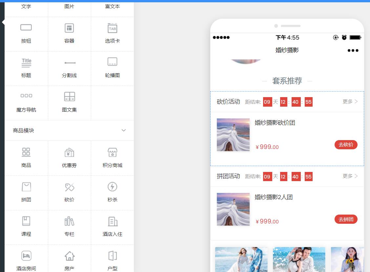This screenshot has width=370, height=272.
Task: Click the 婚纱摄影 page title
Action: click(x=287, y=50)
